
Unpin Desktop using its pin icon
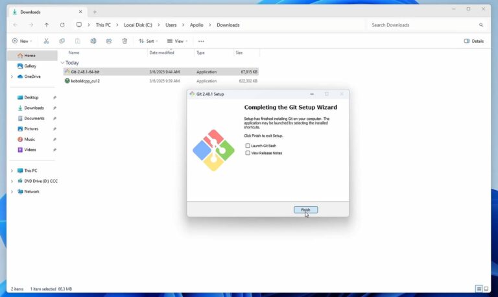tap(54, 97)
